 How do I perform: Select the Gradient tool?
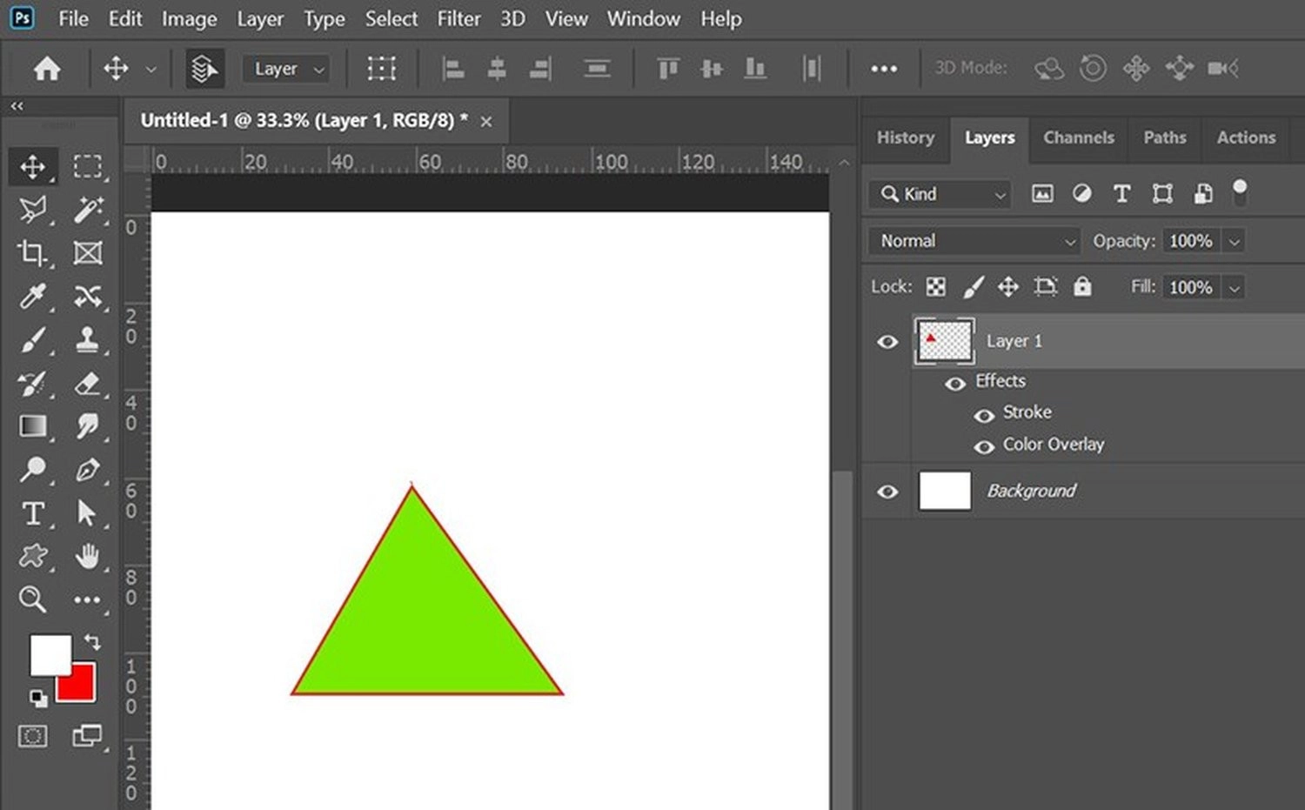[x=33, y=426]
